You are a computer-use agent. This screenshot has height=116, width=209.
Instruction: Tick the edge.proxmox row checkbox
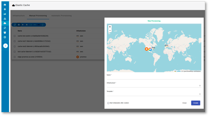15,57
